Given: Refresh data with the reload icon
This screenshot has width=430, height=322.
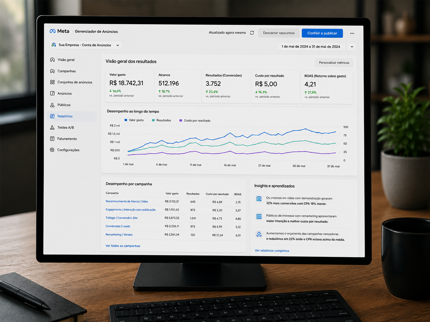Looking at the screenshot, I should point(252,33).
